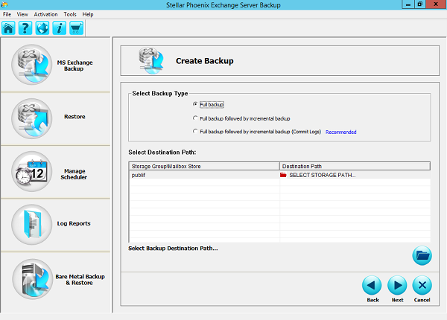Open the Restore sidebar option

[32, 119]
